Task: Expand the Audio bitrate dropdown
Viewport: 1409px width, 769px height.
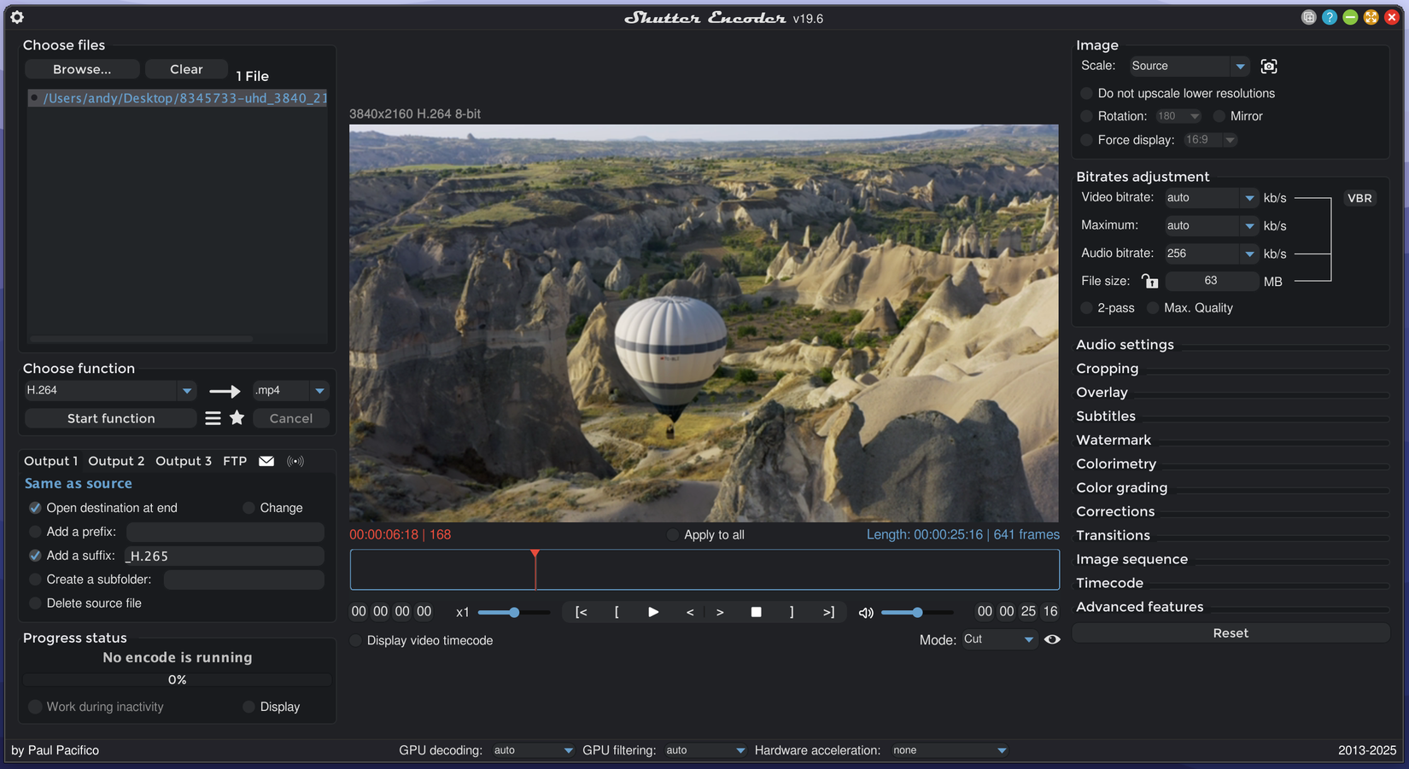Action: pyautogui.click(x=1249, y=254)
